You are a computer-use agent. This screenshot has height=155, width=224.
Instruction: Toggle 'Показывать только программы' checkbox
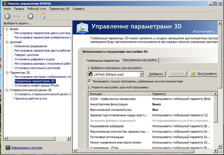90,81
